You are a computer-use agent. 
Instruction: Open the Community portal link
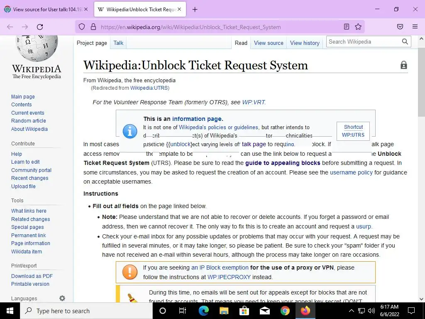click(x=31, y=170)
